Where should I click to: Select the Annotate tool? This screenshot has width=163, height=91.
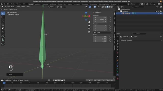(3, 36)
